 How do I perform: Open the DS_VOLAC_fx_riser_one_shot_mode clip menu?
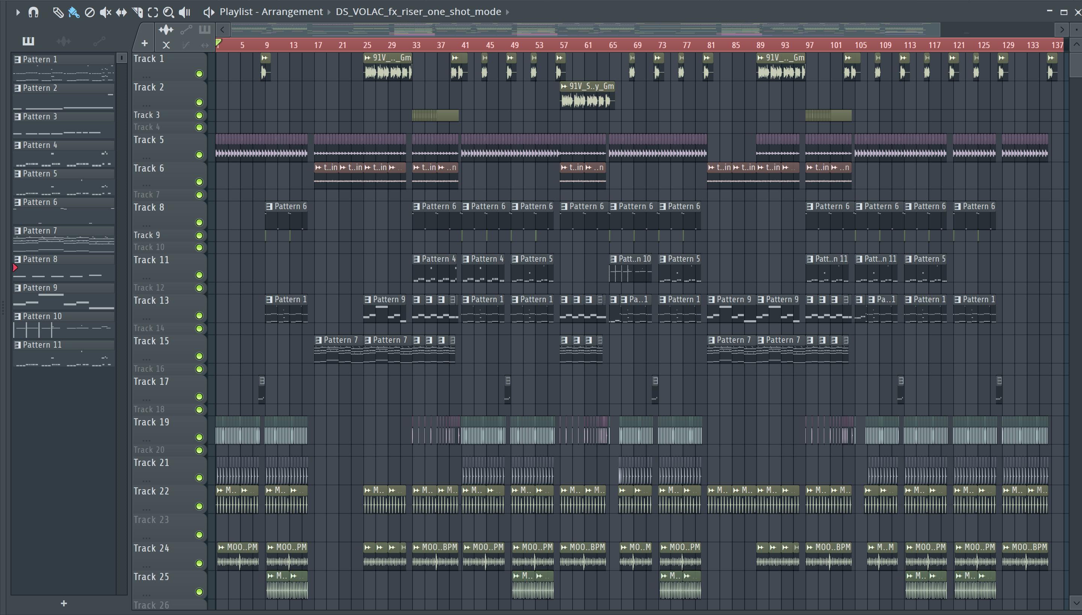point(418,12)
